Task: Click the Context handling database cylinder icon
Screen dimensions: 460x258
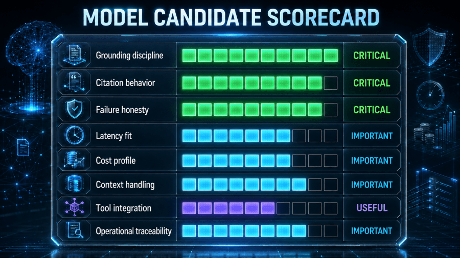Action: click(x=75, y=184)
